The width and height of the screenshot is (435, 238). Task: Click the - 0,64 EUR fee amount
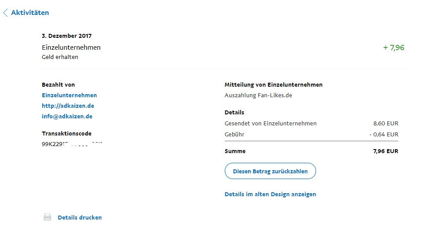click(x=383, y=134)
